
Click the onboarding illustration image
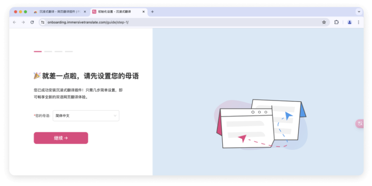pyautogui.click(x=261, y=124)
